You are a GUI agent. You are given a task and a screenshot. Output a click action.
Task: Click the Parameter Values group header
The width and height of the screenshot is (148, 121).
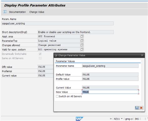(65, 61)
